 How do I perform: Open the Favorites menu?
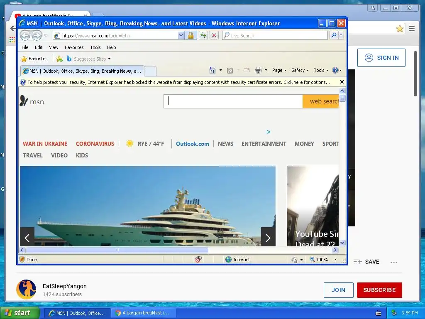tap(74, 47)
